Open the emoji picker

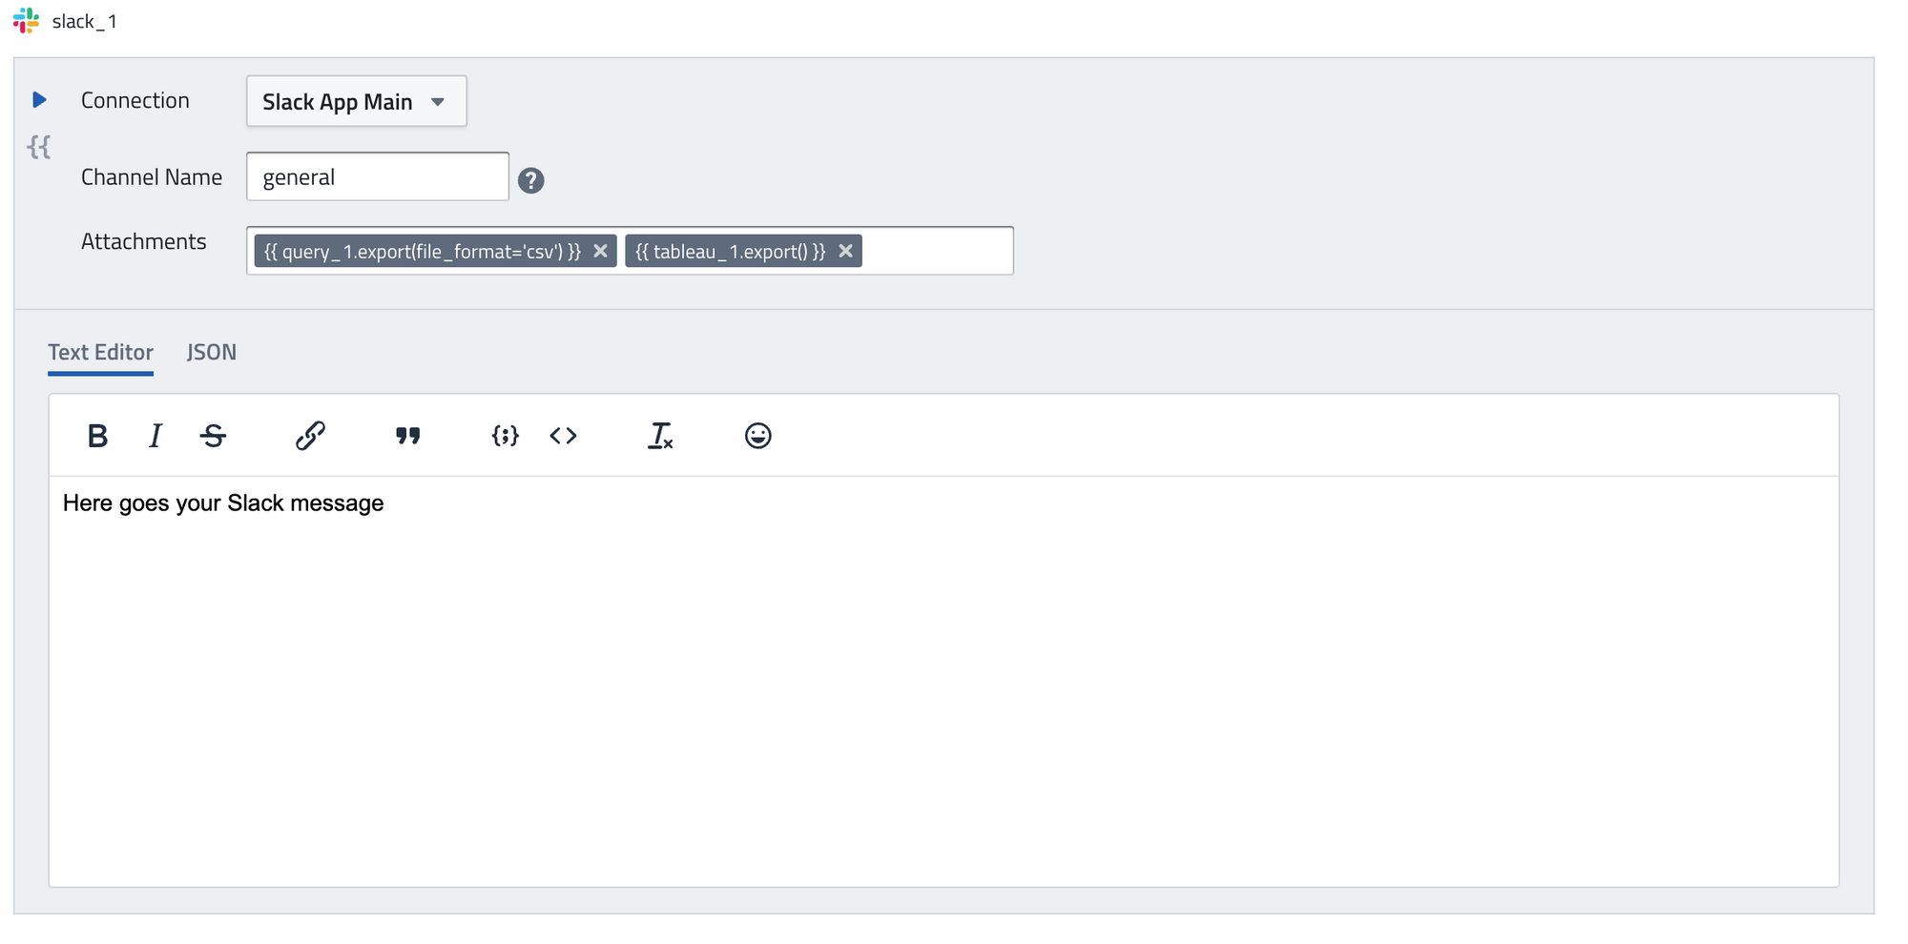coord(757,436)
